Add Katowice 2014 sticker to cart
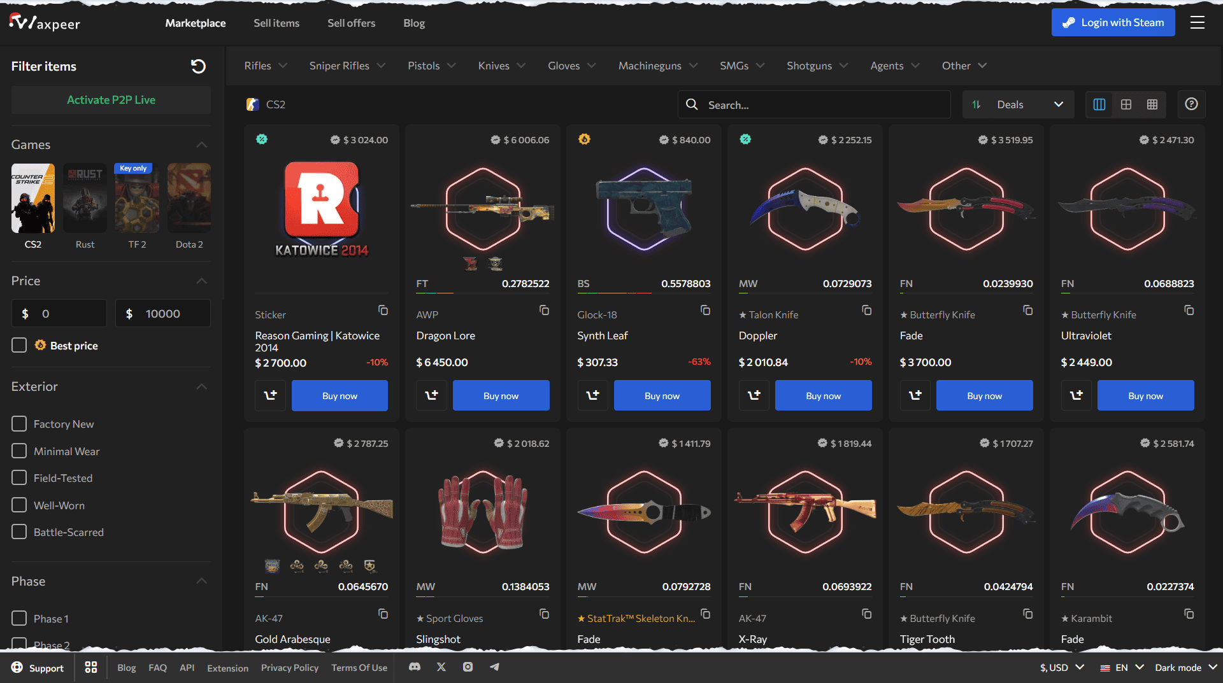This screenshot has width=1223, height=683. click(x=271, y=395)
